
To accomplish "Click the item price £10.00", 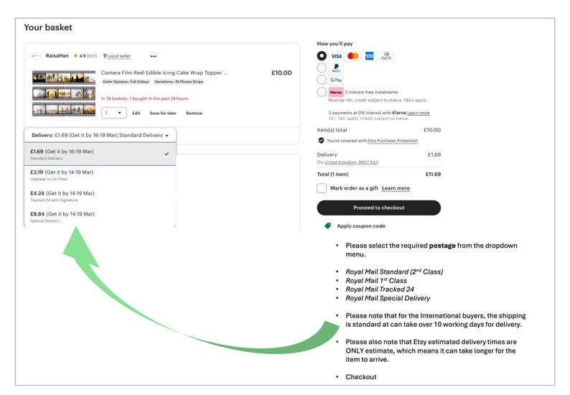I will point(281,73).
